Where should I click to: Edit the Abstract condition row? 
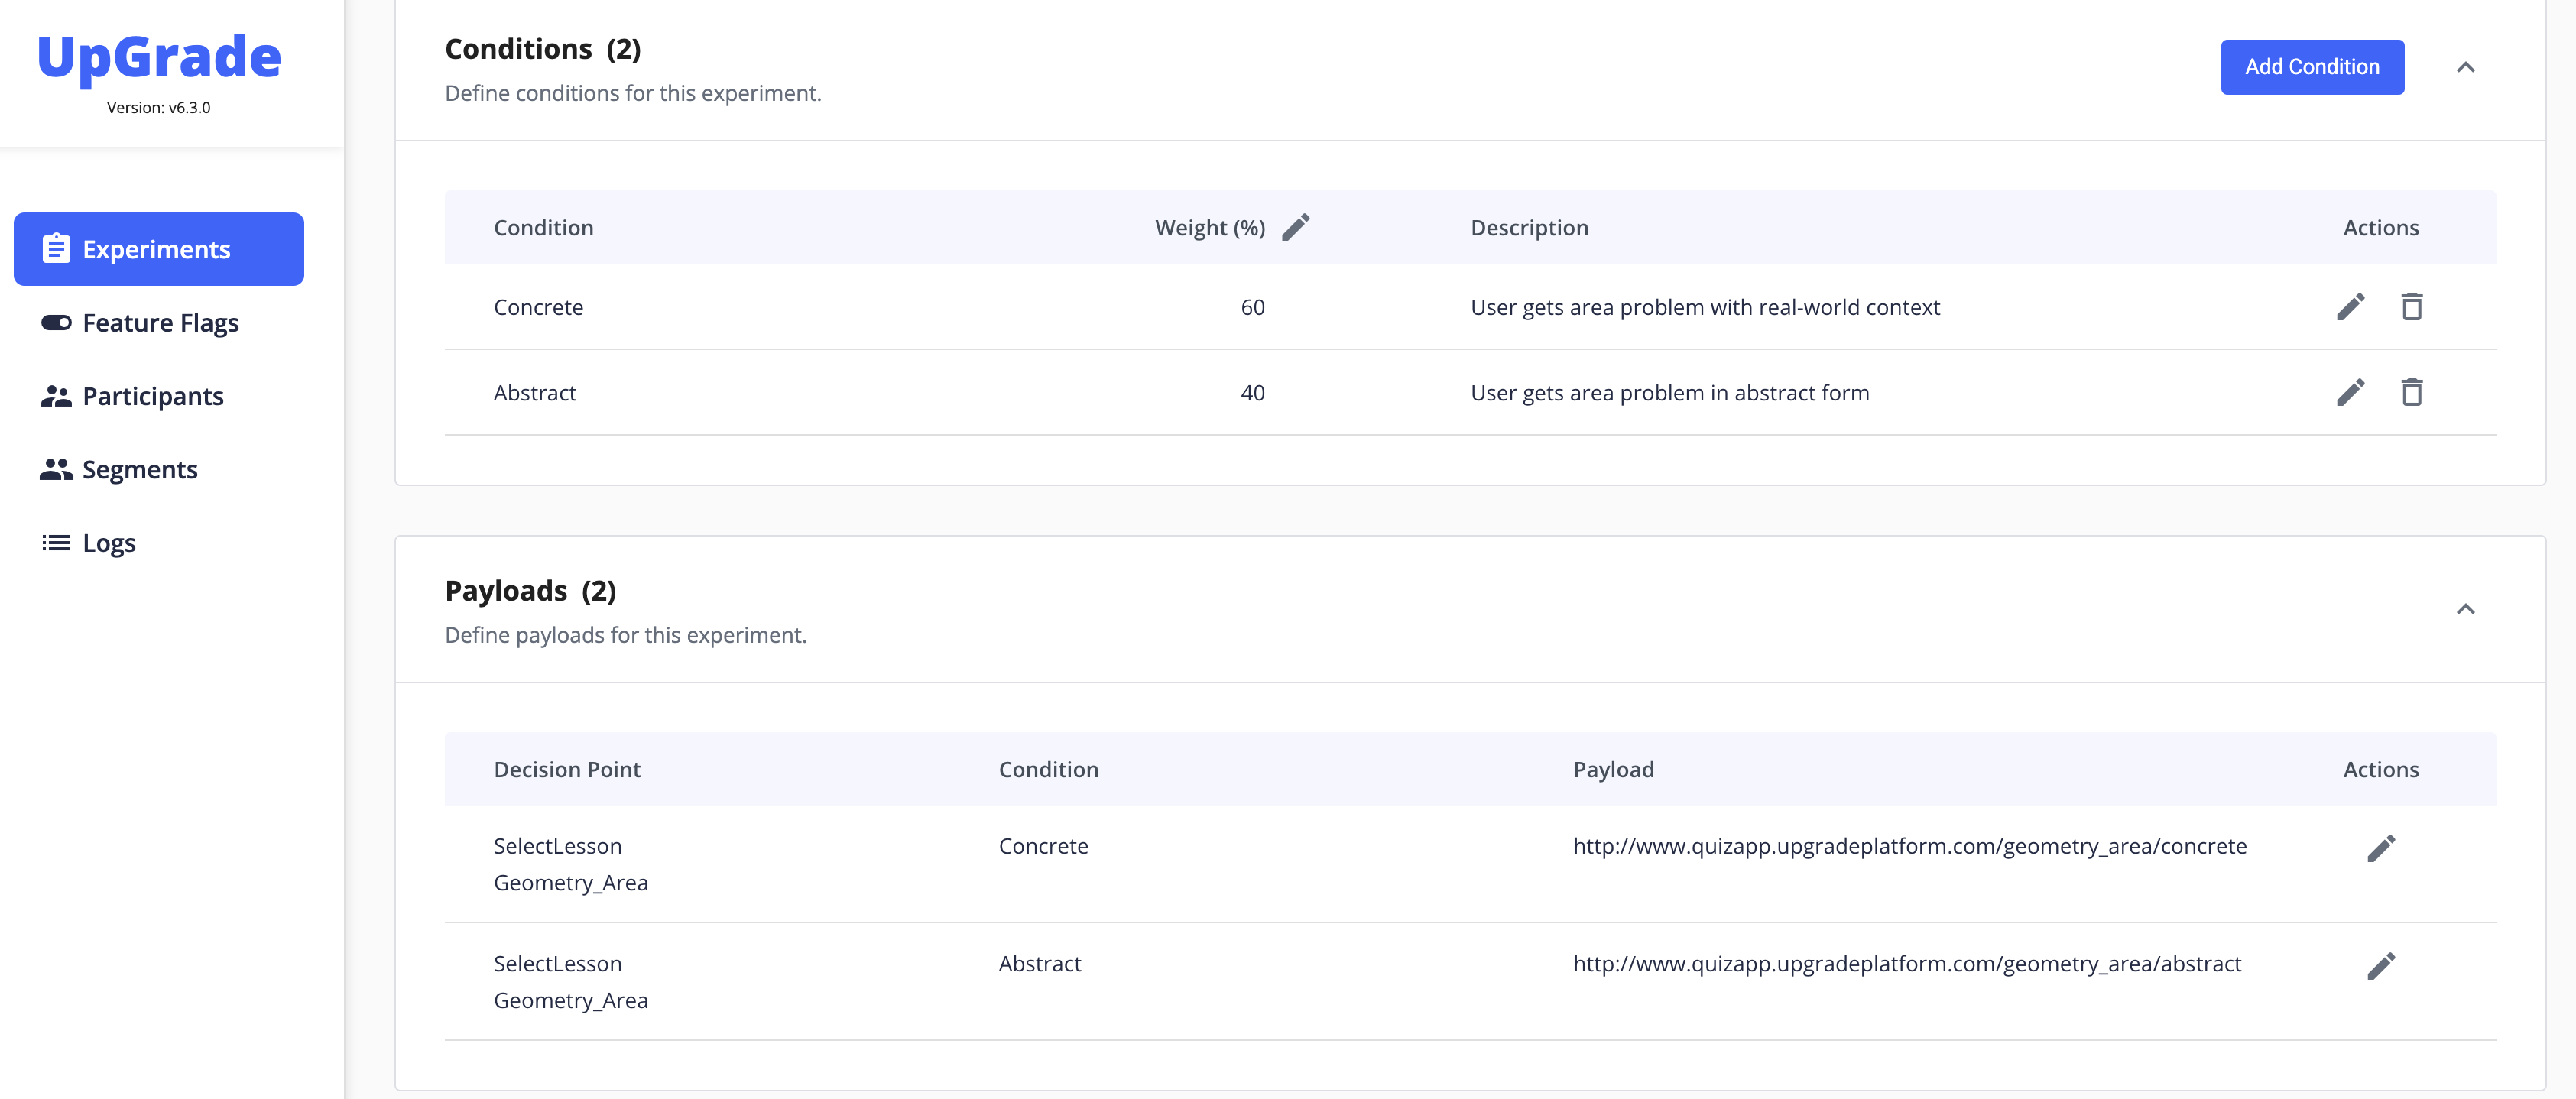click(2350, 392)
